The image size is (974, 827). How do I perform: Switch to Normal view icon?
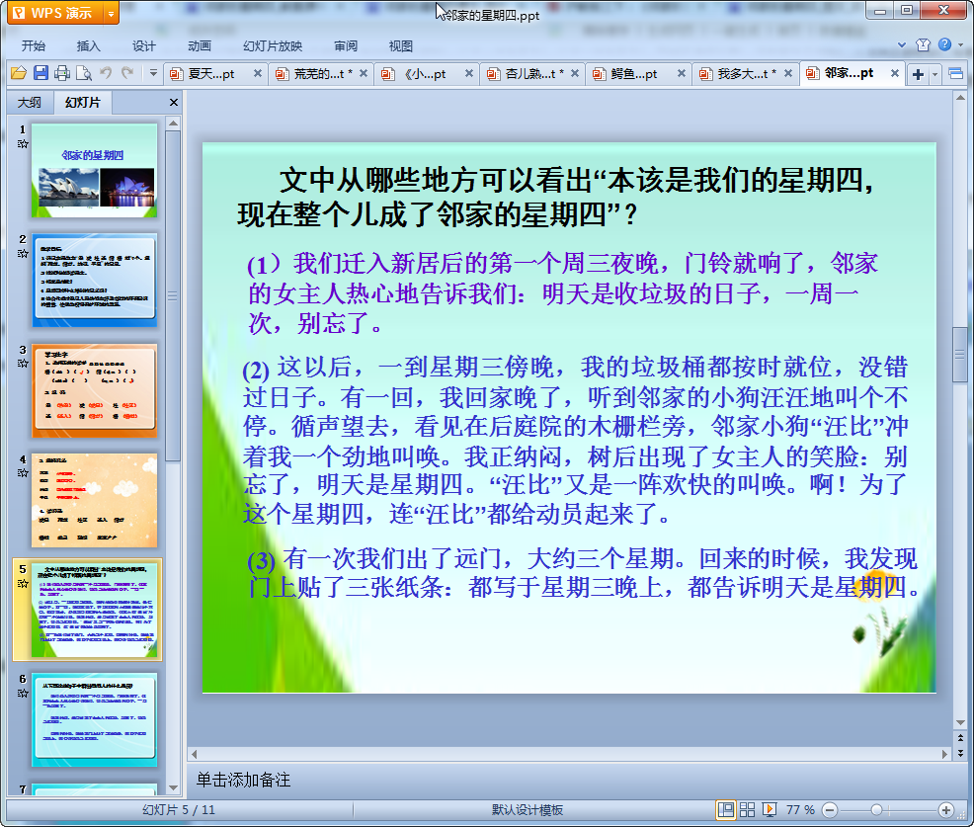tap(725, 809)
